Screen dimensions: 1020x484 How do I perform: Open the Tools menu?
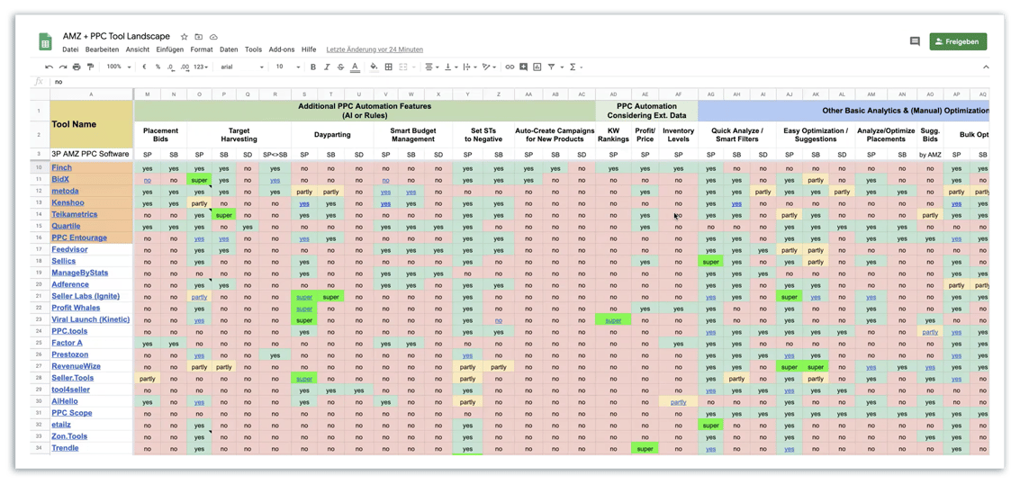254,49
